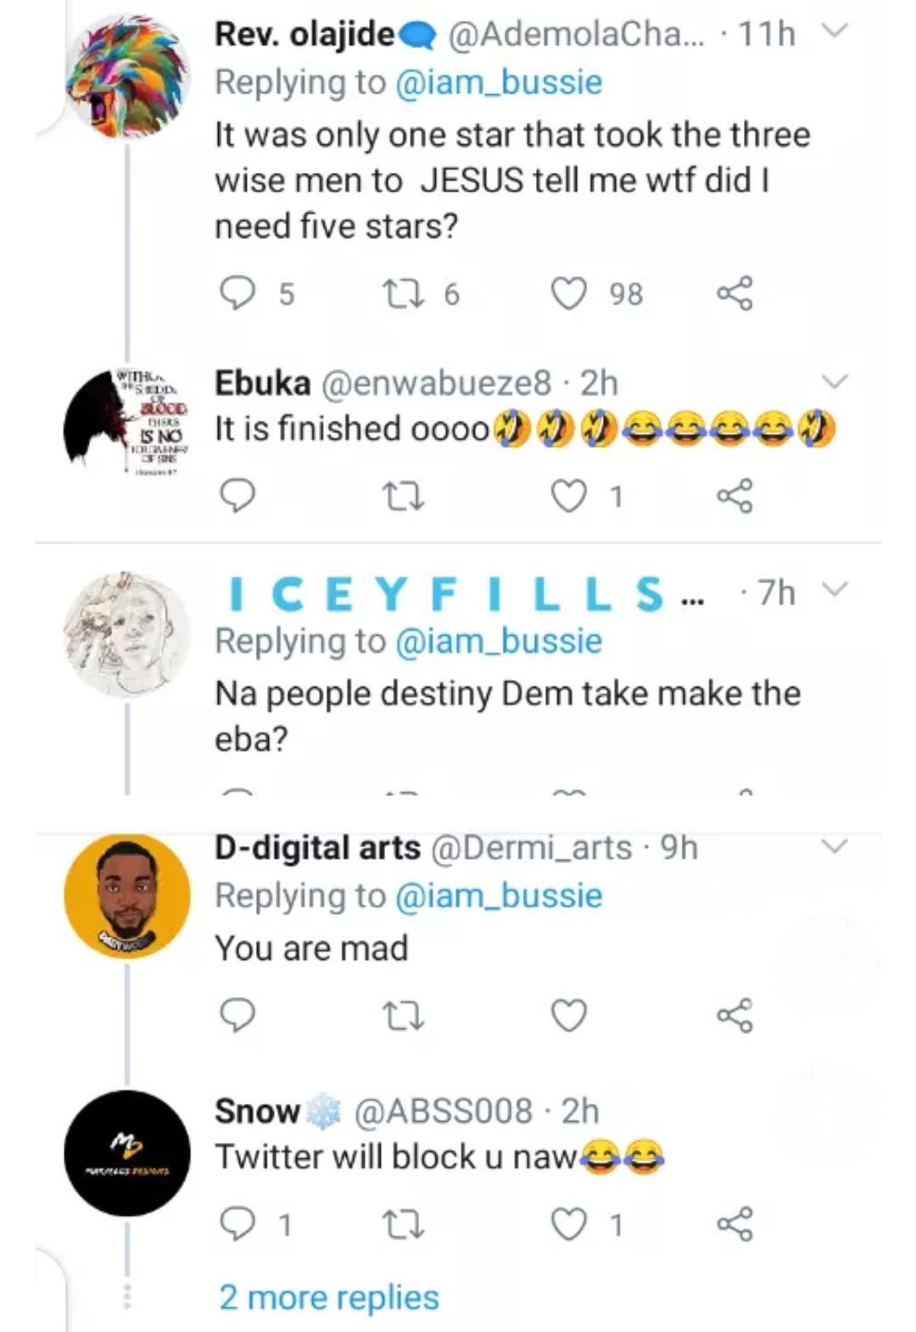This screenshot has width=916, height=1332.
Task: Like D-digital arts' "You are mad" tweet
Action: [x=569, y=1015]
